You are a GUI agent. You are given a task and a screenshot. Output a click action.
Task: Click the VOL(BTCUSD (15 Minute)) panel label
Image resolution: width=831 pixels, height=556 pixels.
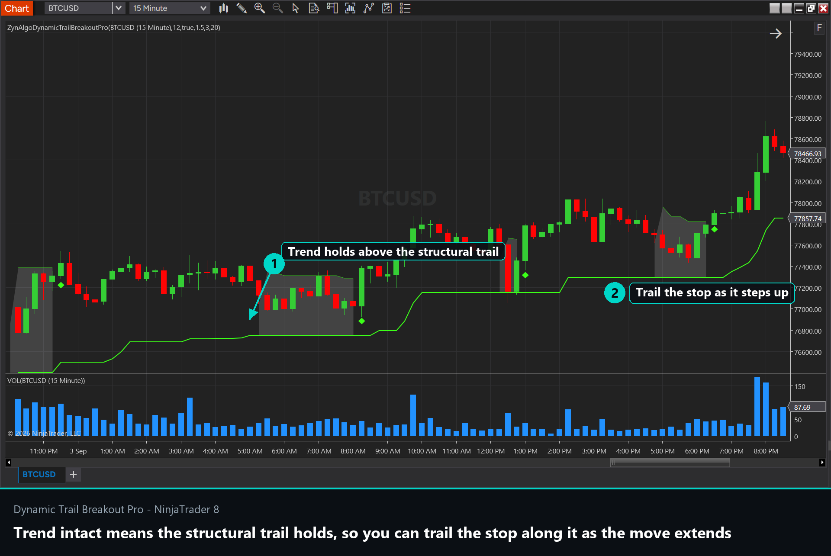[46, 381]
